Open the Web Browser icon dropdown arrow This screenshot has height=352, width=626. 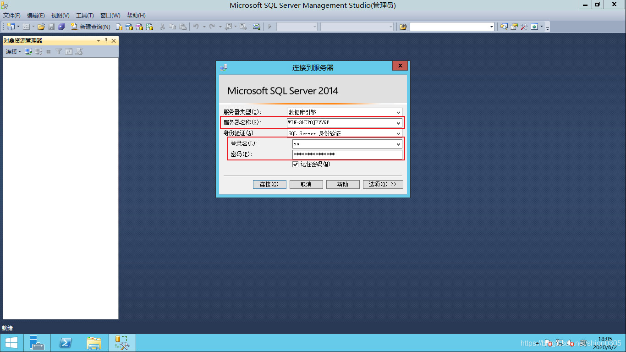tap(542, 27)
